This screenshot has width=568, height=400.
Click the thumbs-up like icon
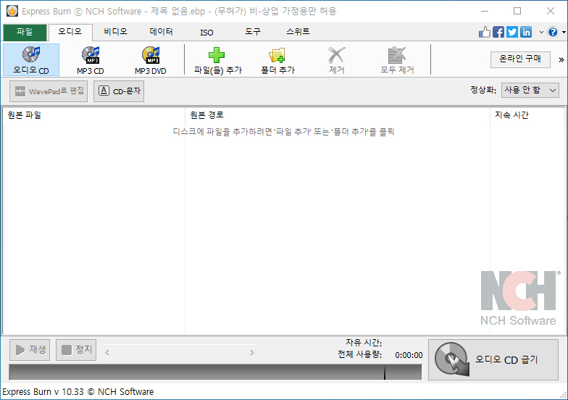click(484, 32)
